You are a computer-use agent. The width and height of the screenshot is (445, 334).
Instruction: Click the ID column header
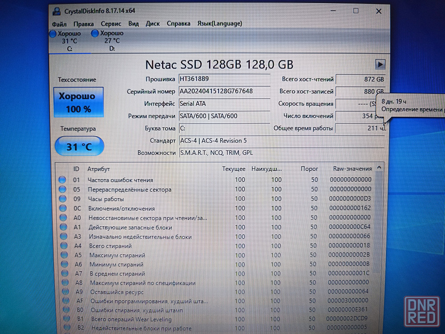(x=76, y=169)
